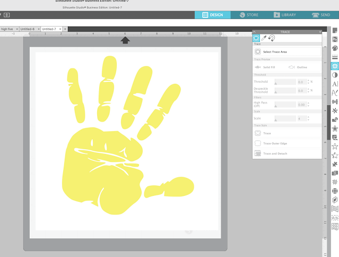Open the Trace panel sidebar icon
339x257 pixels.
click(335, 66)
